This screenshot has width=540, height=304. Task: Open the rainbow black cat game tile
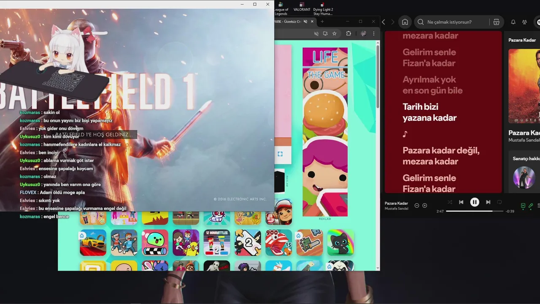tap(340, 242)
